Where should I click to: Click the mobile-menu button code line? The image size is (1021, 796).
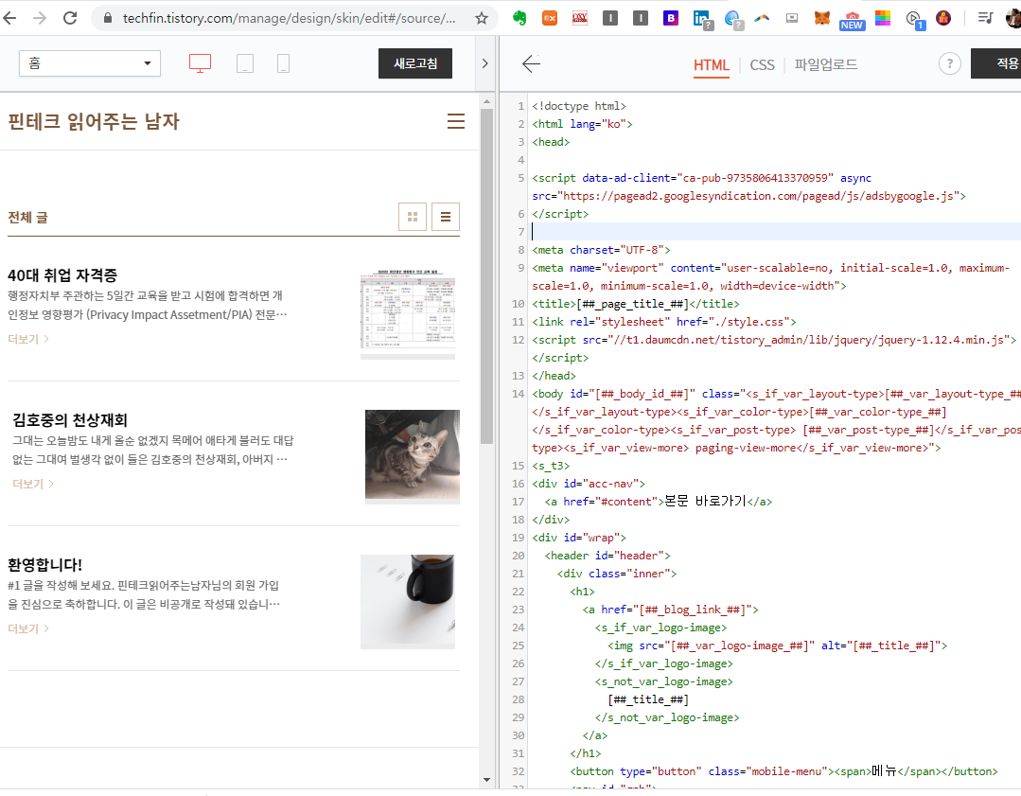tap(783, 770)
